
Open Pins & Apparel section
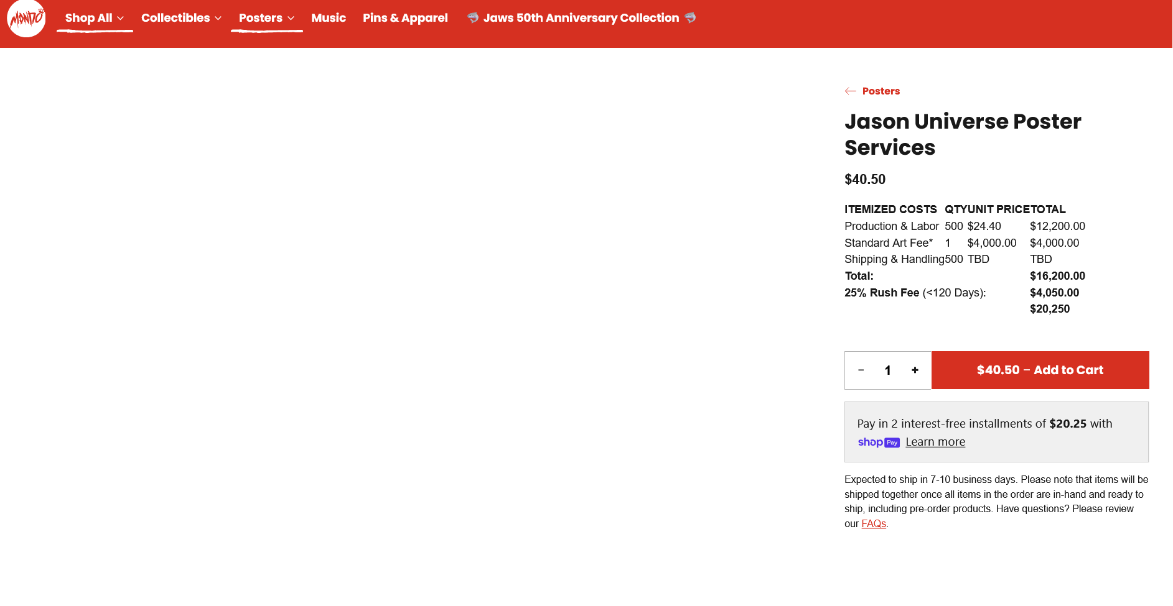pos(405,18)
